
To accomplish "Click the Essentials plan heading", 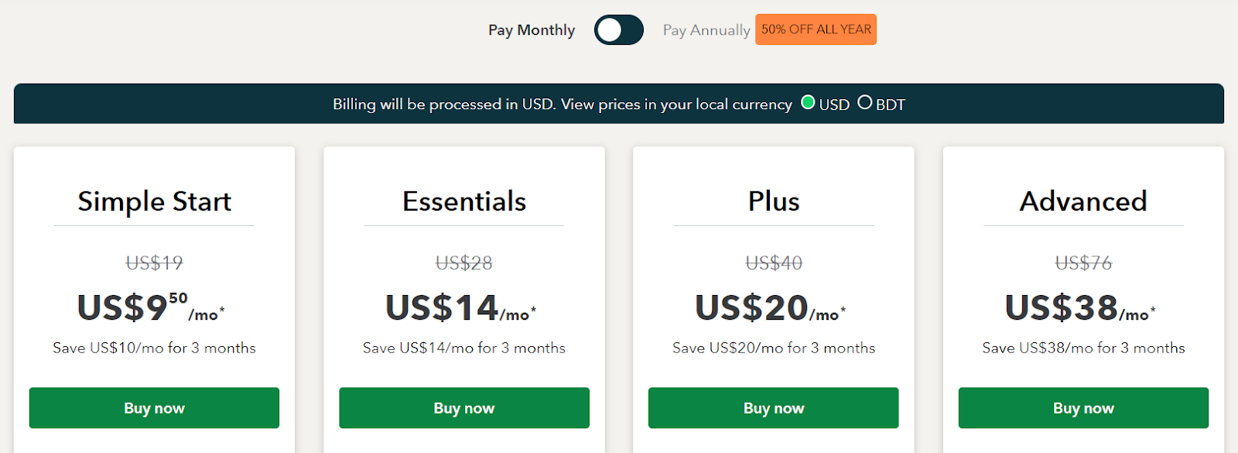I will [x=464, y=201].
